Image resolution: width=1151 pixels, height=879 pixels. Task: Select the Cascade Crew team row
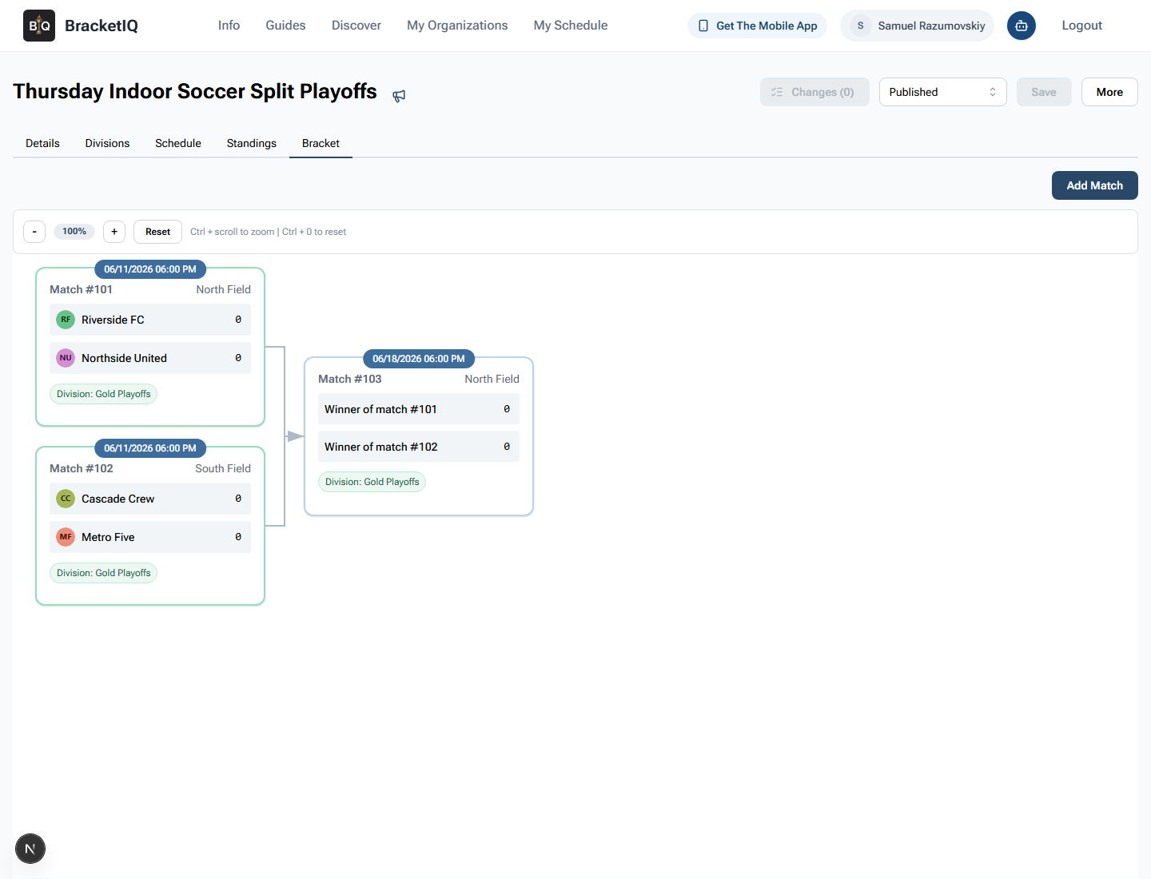point(150,499)
